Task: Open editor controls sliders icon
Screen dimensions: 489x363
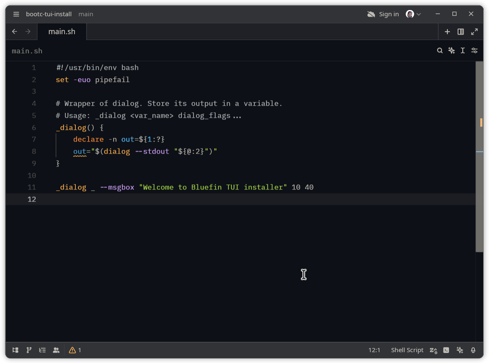Action: (x=474, y=50)
